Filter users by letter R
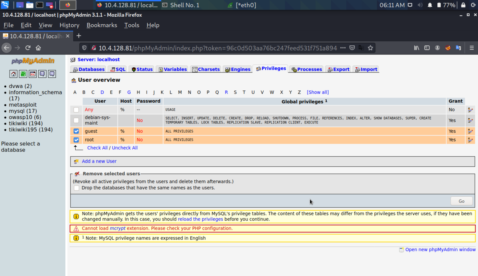The height and width of the screenshot is (276, 478). coord(226,92)
